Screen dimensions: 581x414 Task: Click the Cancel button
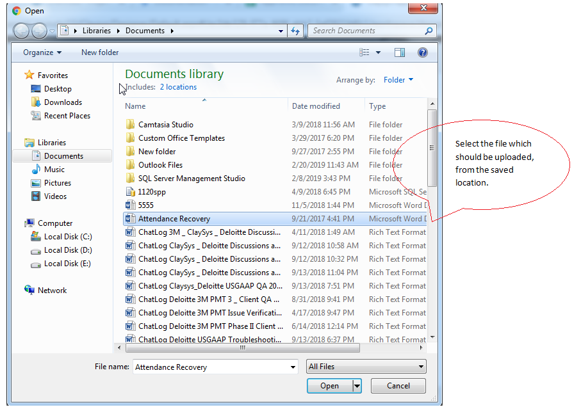tap(398, 386)
